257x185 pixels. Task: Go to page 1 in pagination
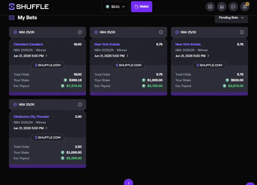coord(128,183)
